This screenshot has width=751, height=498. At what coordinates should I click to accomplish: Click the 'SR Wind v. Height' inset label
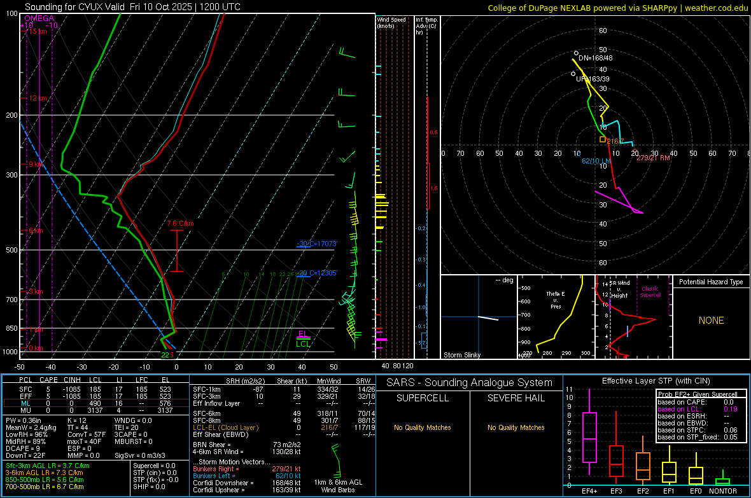coord(621,289)
